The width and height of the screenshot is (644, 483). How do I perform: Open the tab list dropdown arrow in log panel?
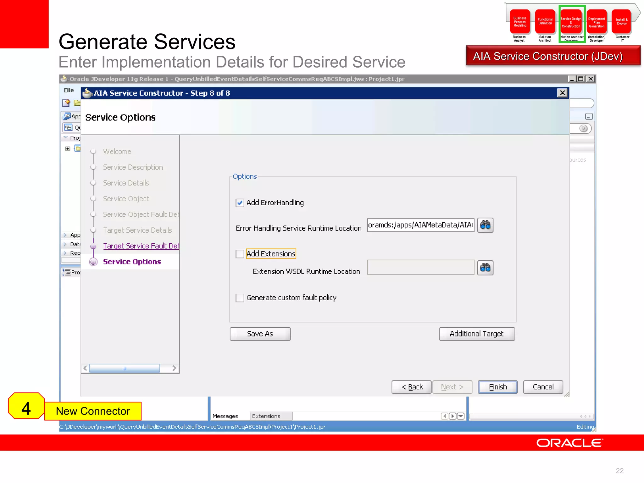[x=461, y=416]
